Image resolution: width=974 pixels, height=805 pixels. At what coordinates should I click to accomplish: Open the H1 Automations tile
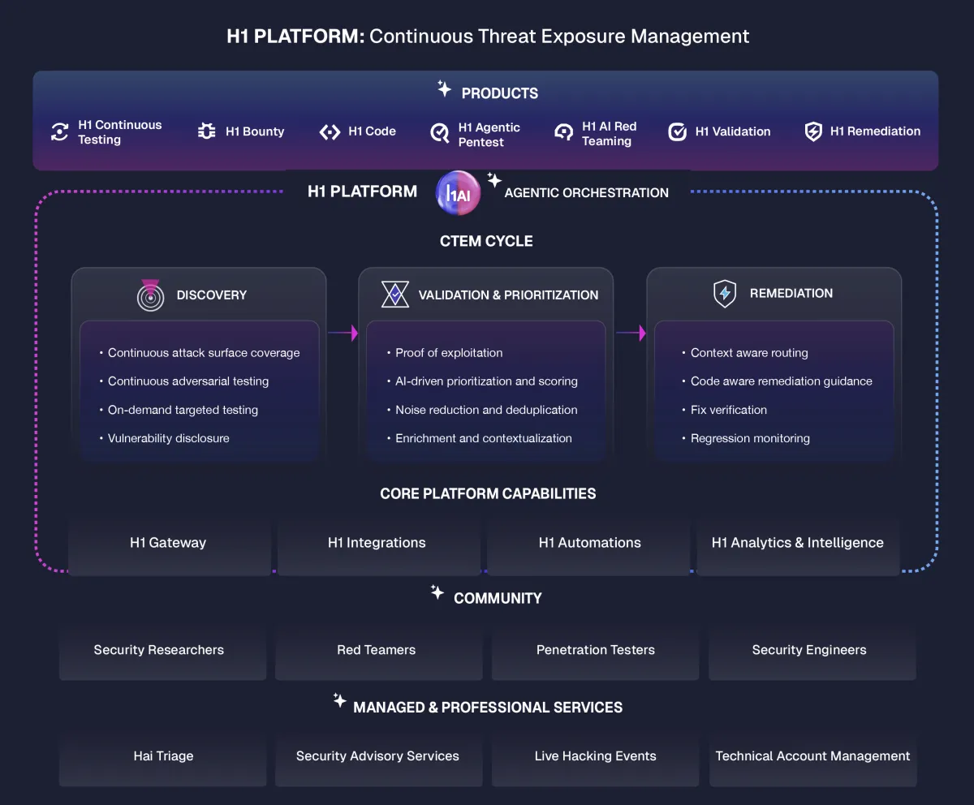point(590,543)
